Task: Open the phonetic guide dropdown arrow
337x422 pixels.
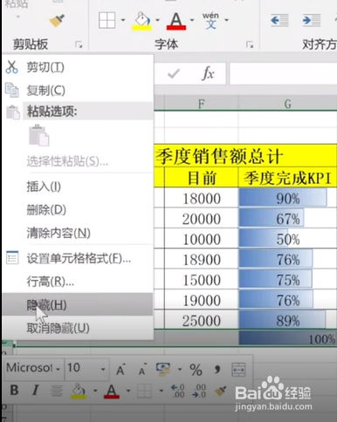Action: click(x=226, y=20)
